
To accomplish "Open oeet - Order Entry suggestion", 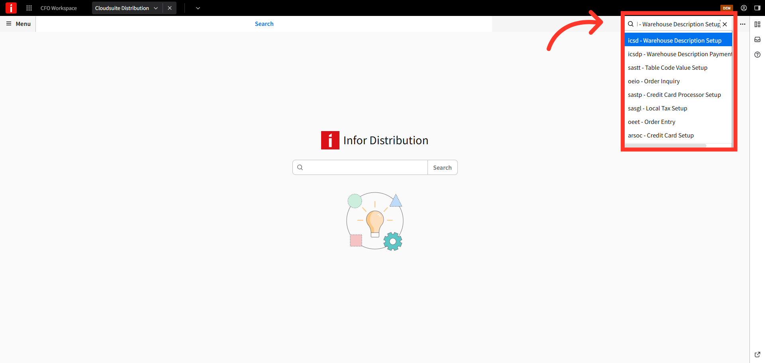I will tap(678, 122).
